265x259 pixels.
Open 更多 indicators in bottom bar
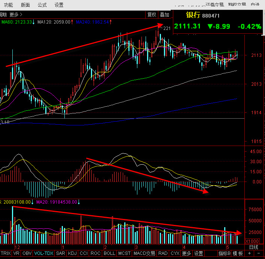coord(186,253)
